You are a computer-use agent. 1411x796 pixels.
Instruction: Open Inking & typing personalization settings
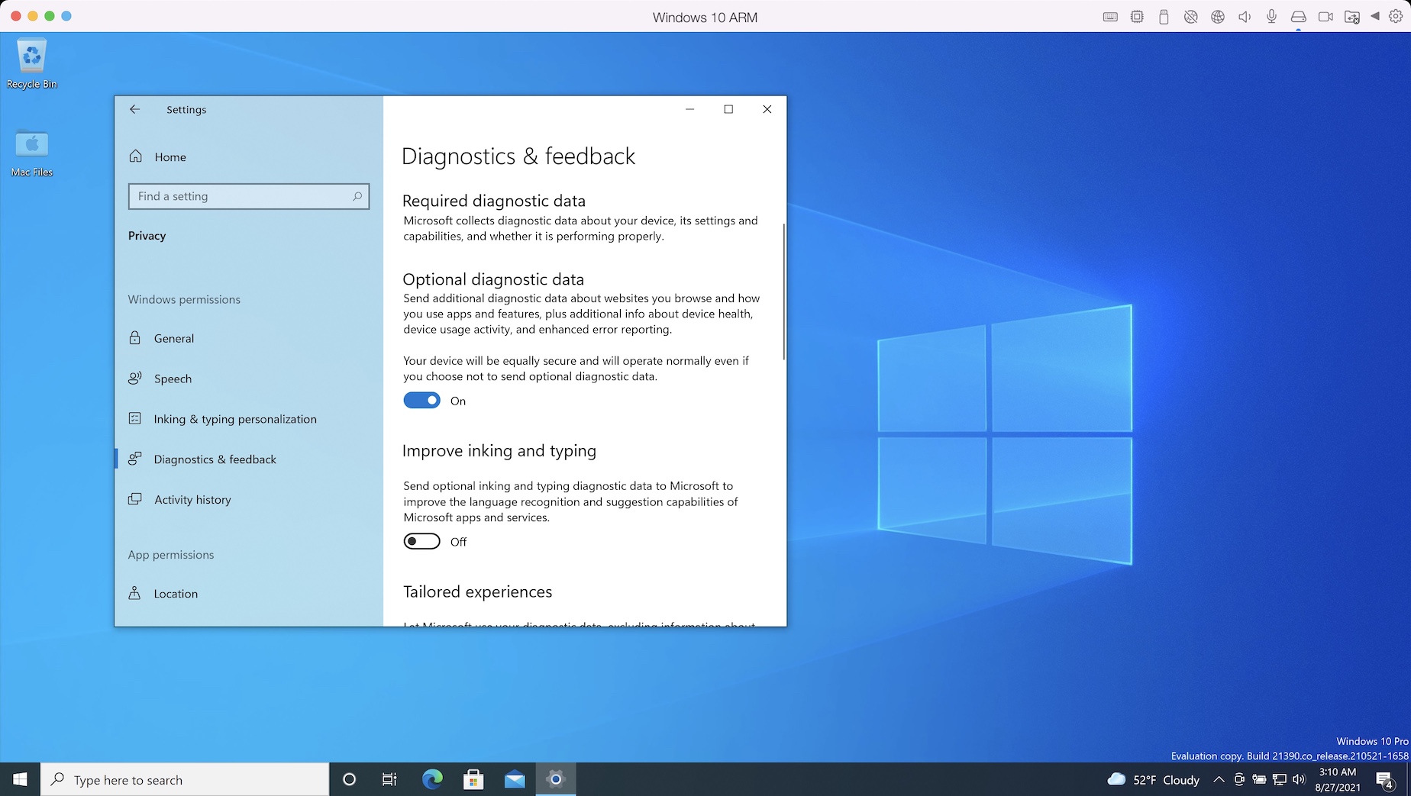click(234, 420)
